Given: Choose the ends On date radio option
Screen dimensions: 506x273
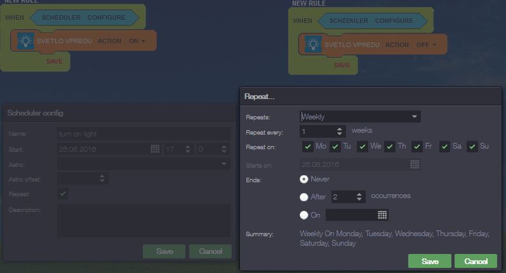Looking at the screenshot, I should [304, 215].
